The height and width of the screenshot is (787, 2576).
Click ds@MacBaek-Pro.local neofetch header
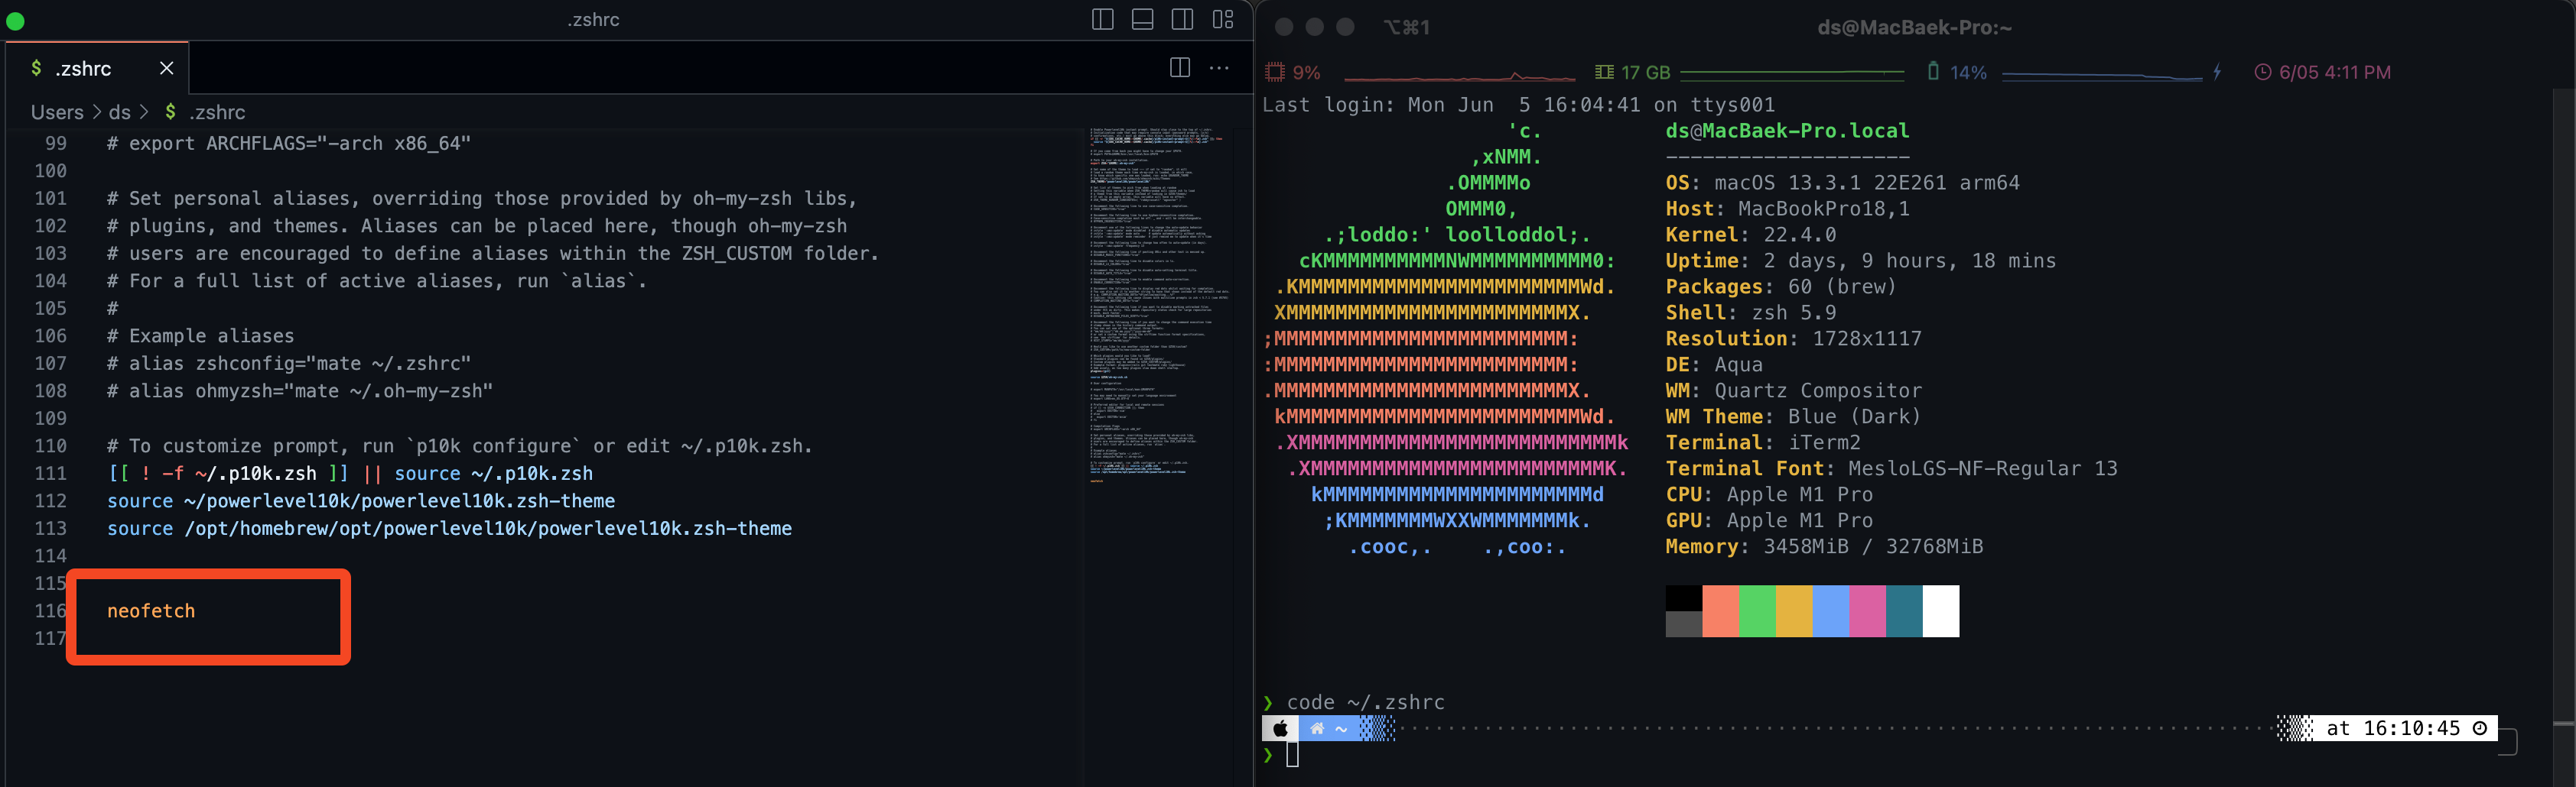(x=1787, y=131)
